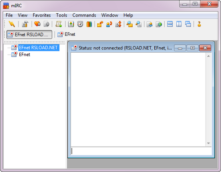The image size is (221, 172).
Task: Minimize the mIRC main window
Action: 185,4
